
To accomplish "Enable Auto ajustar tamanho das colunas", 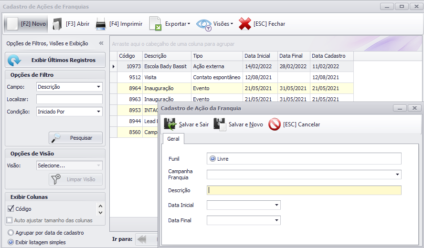I will click(x=10, y=220).
